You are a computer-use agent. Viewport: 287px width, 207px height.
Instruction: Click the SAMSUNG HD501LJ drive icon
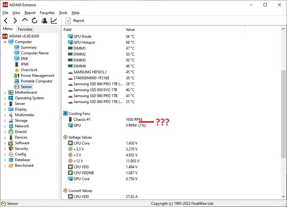(70, 72)
